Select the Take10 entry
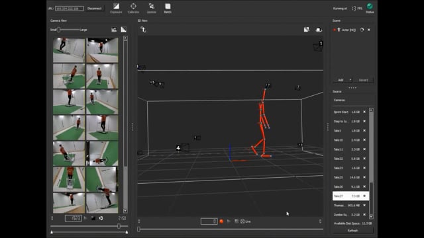The width and height of the screenshot is (424, 238). point(350,140)
